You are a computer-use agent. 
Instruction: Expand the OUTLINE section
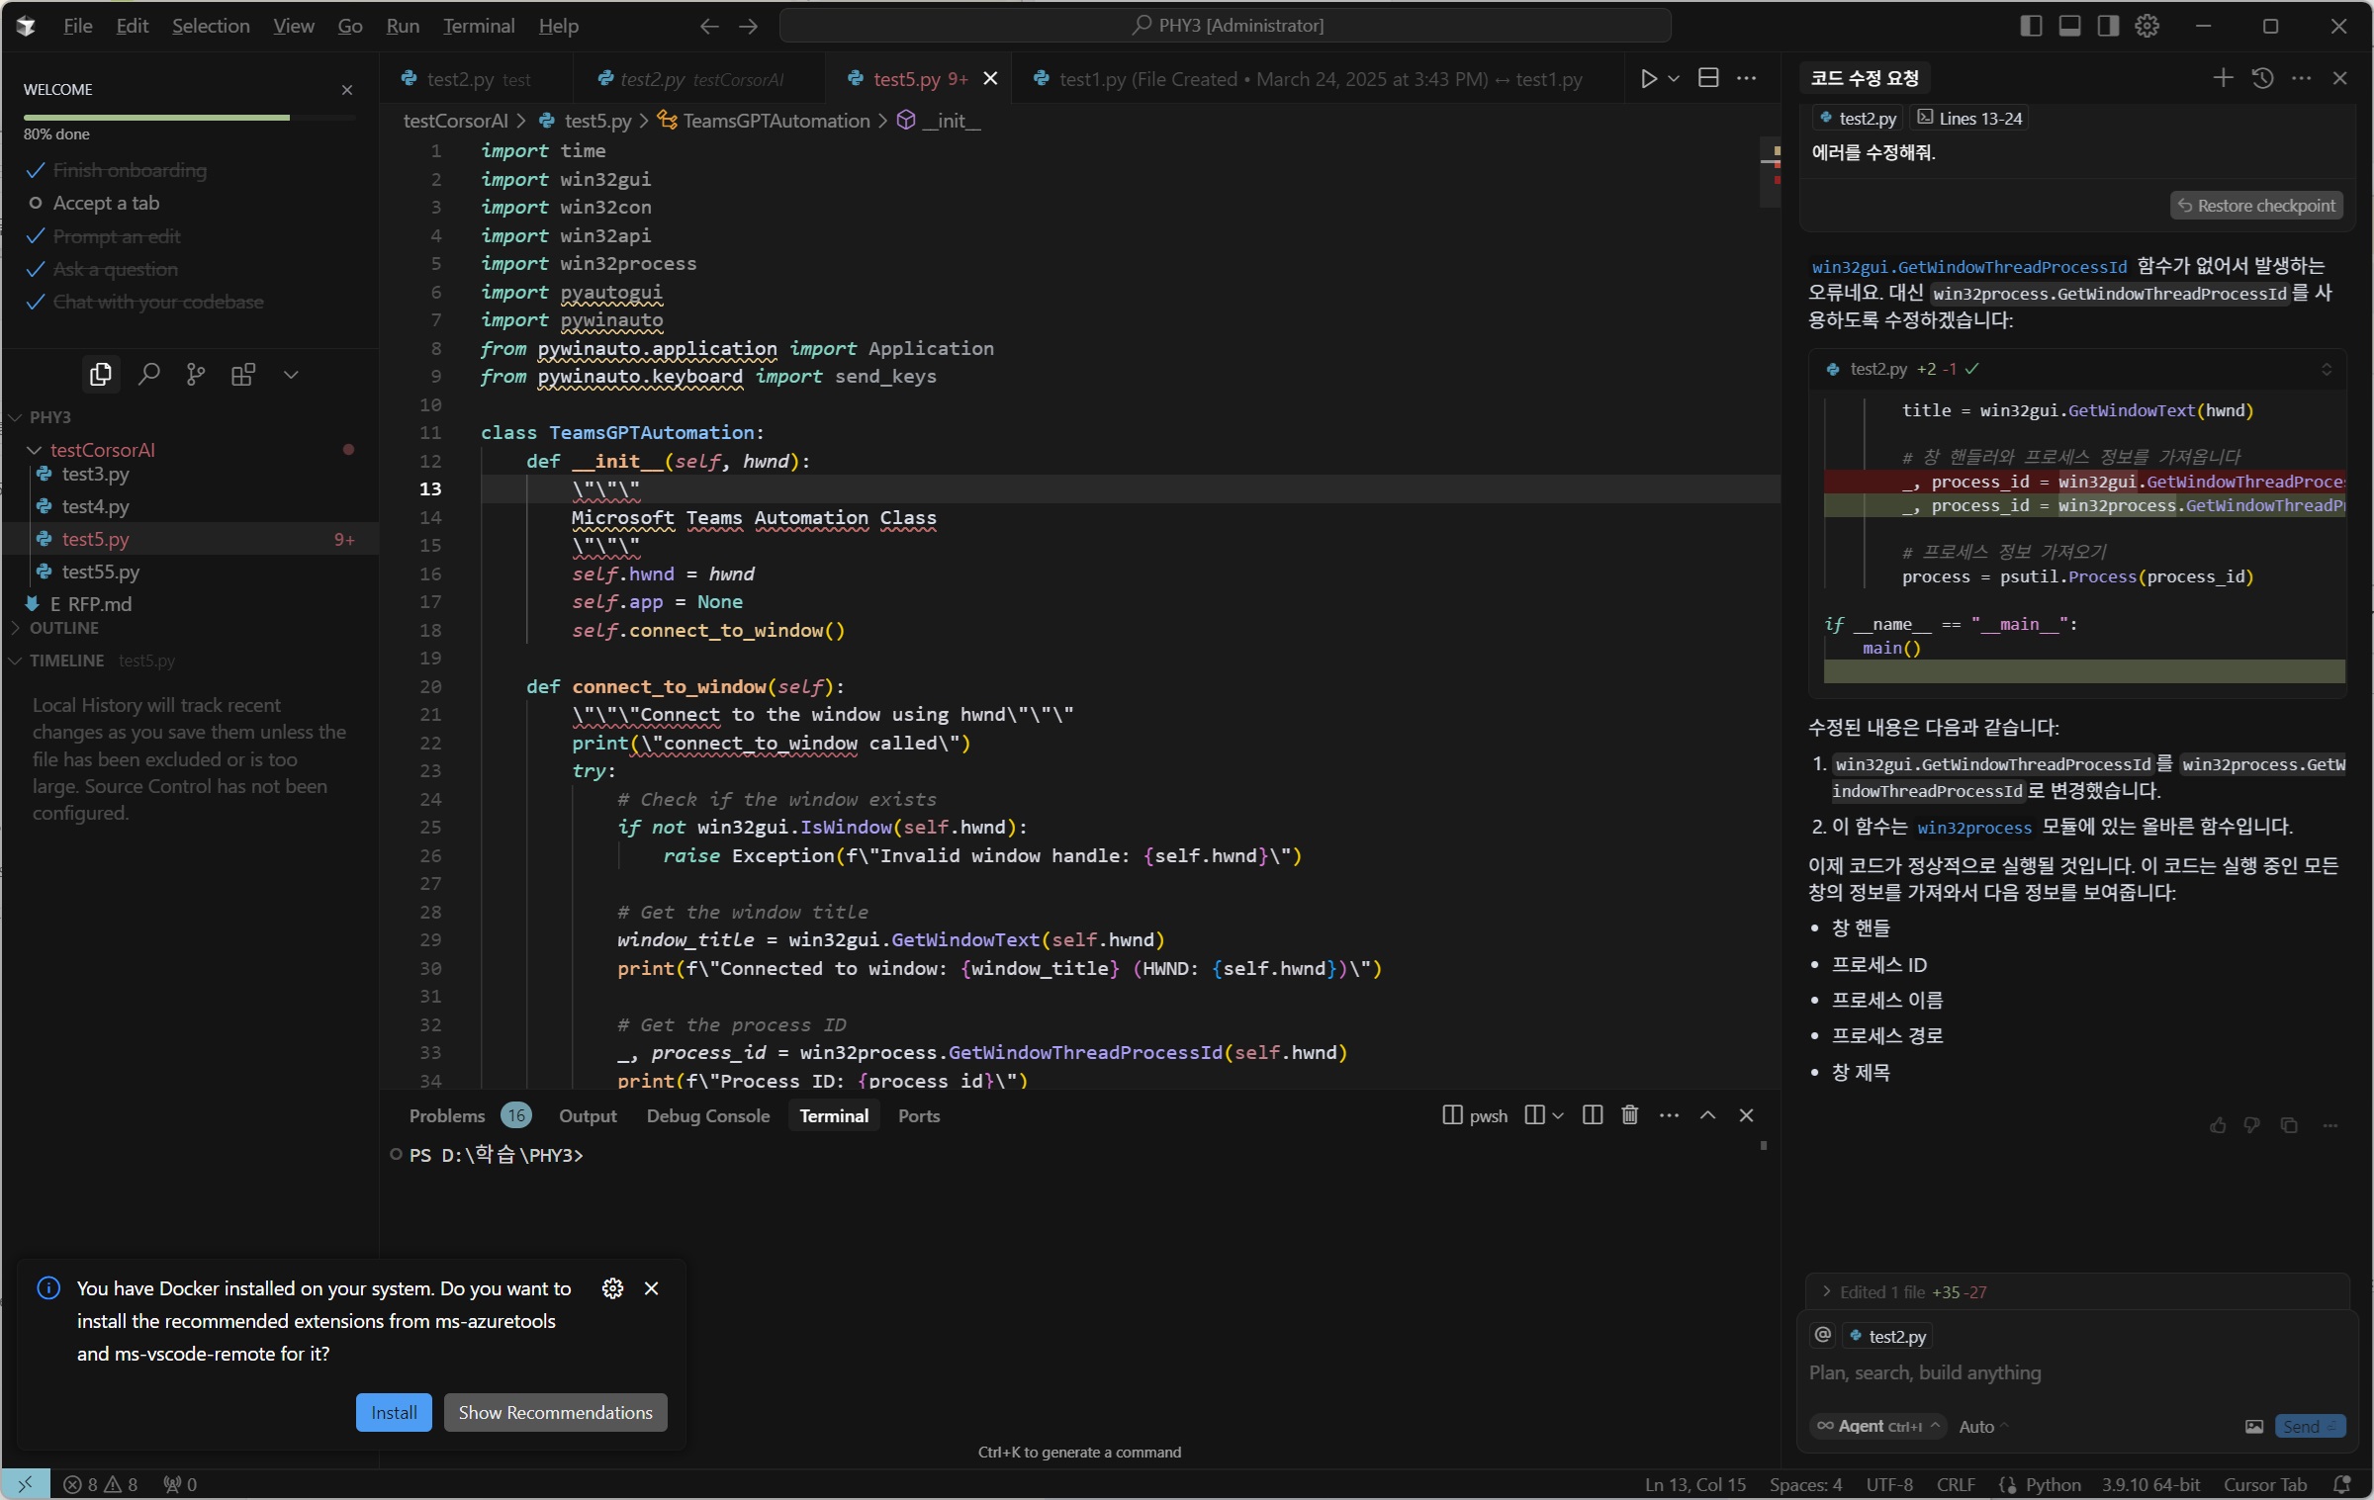[x=63, y=628]
